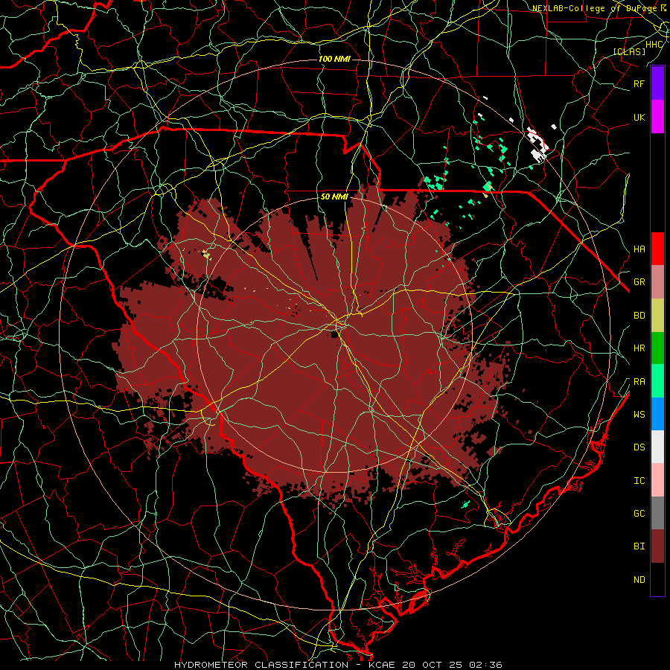
Task: Click the BI brown legend swatch
Action: pos(657,546)
